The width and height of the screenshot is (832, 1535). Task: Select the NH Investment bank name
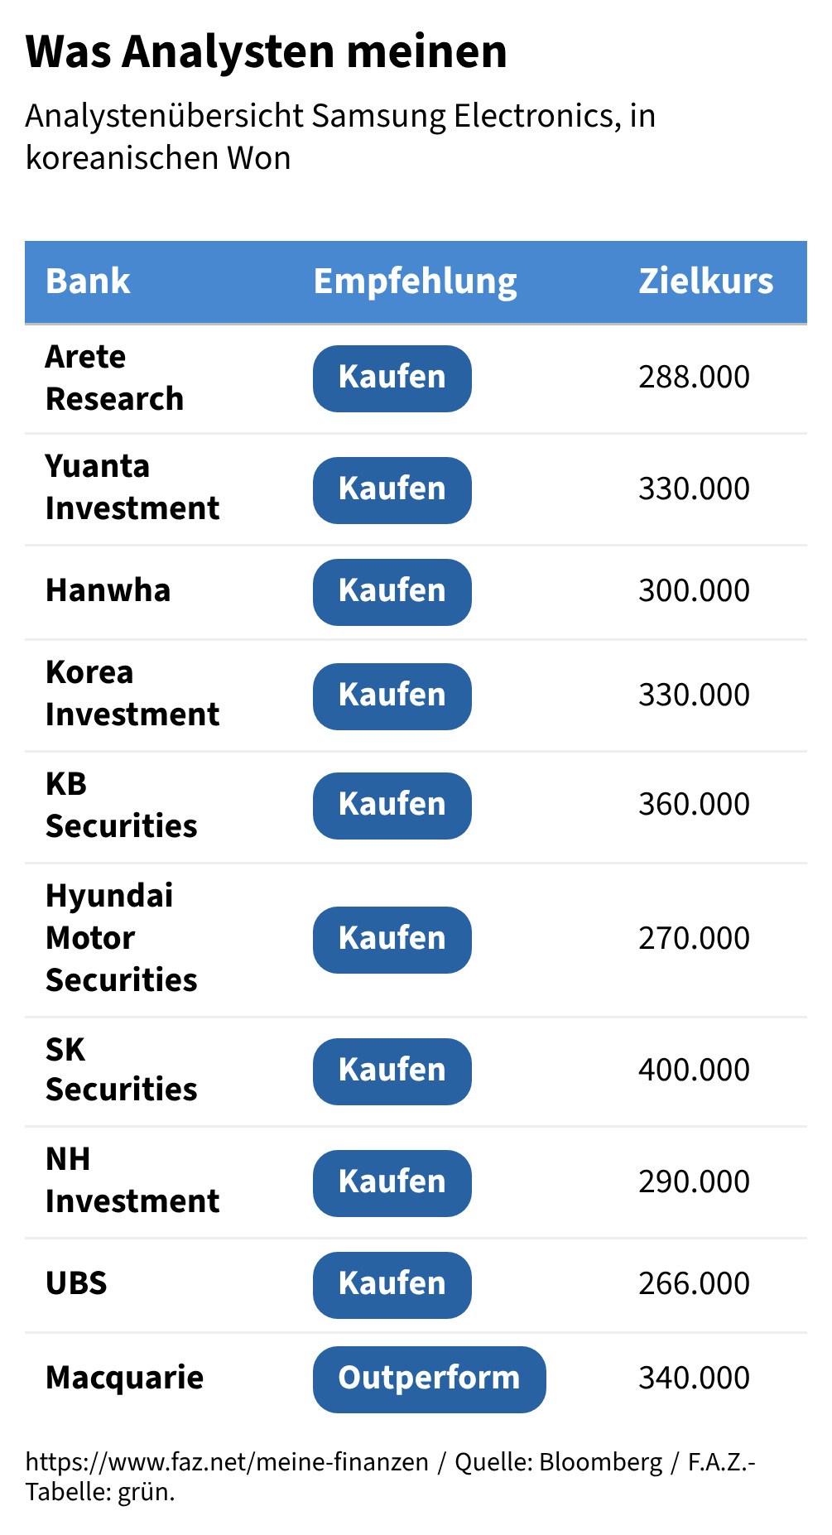[132, 1181]
